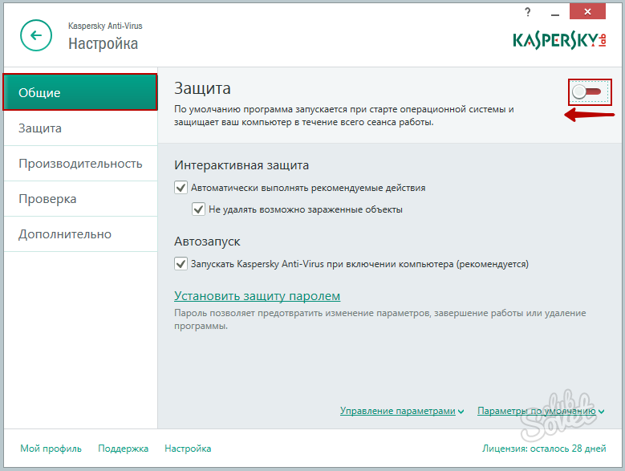Expand Управление параметрами dropdown
This screenshot has height=471, width=625.
click(402, 411)
